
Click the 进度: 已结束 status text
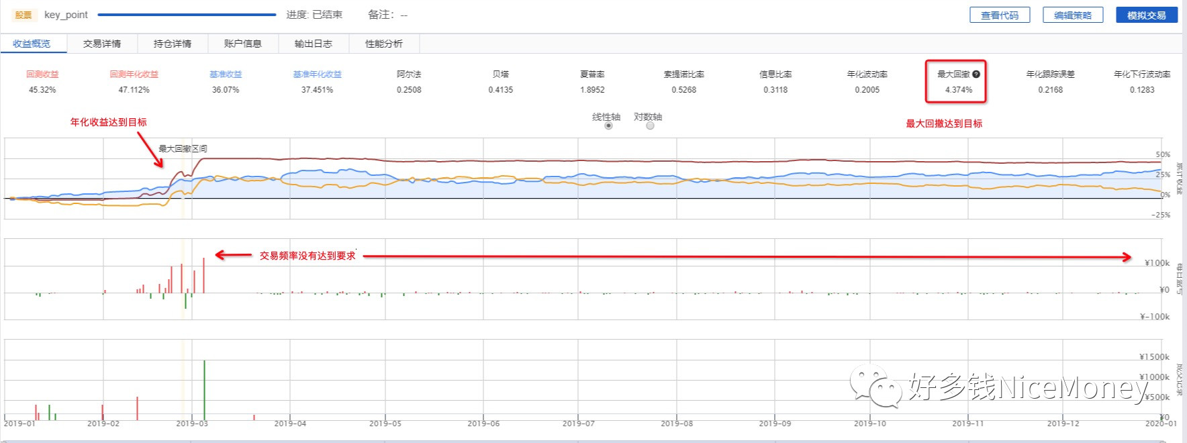tap(314, 15)
